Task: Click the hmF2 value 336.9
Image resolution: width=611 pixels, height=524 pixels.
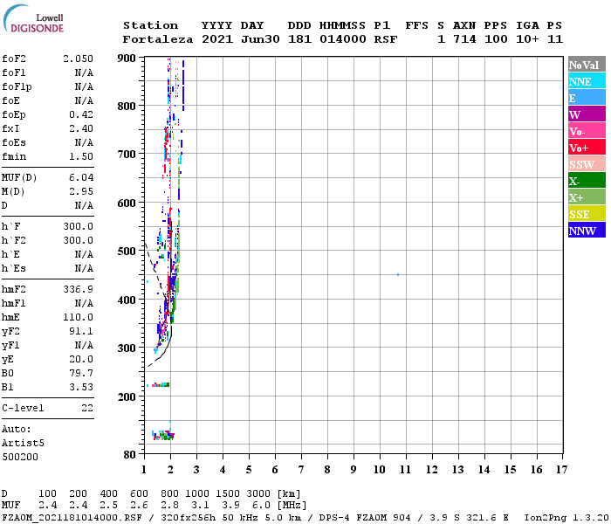Action: pos(78,289)
